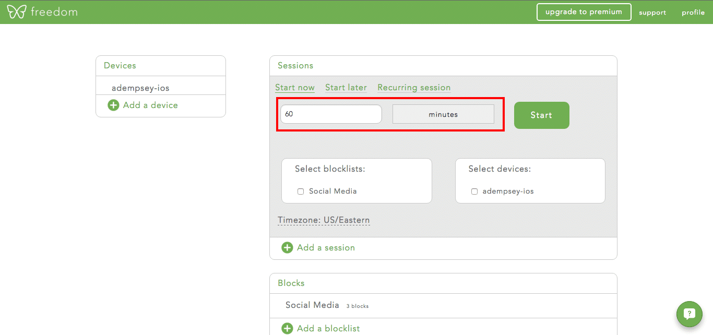Open the minutes unit dropdown
Image resolution: width=713 pixels, height=335 pixels.
pos(443,114)
